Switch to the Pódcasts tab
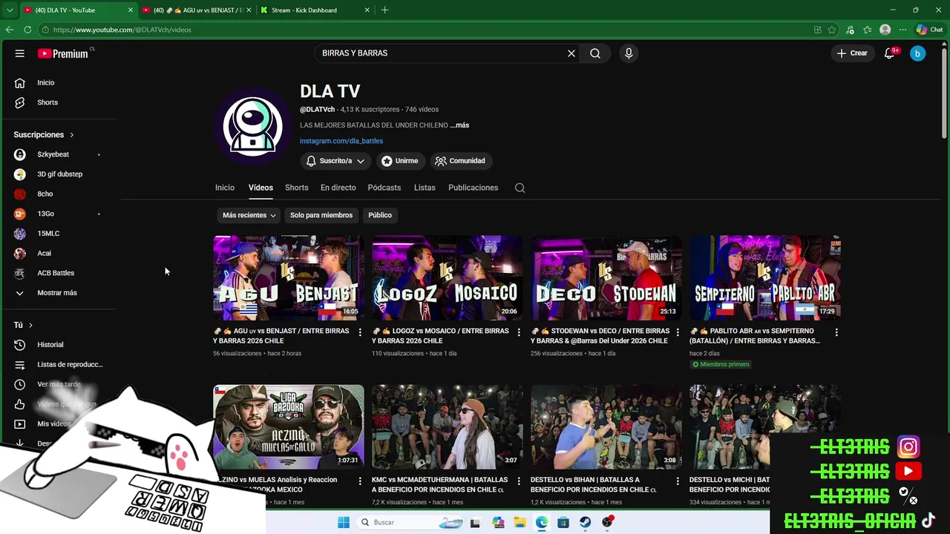This screenshot has height=534, width=950. 384,188
